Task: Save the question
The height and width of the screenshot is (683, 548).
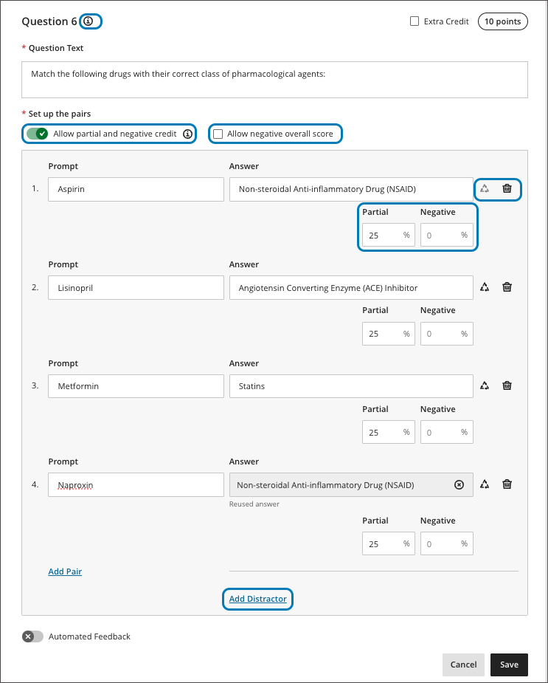Action: 509,665
